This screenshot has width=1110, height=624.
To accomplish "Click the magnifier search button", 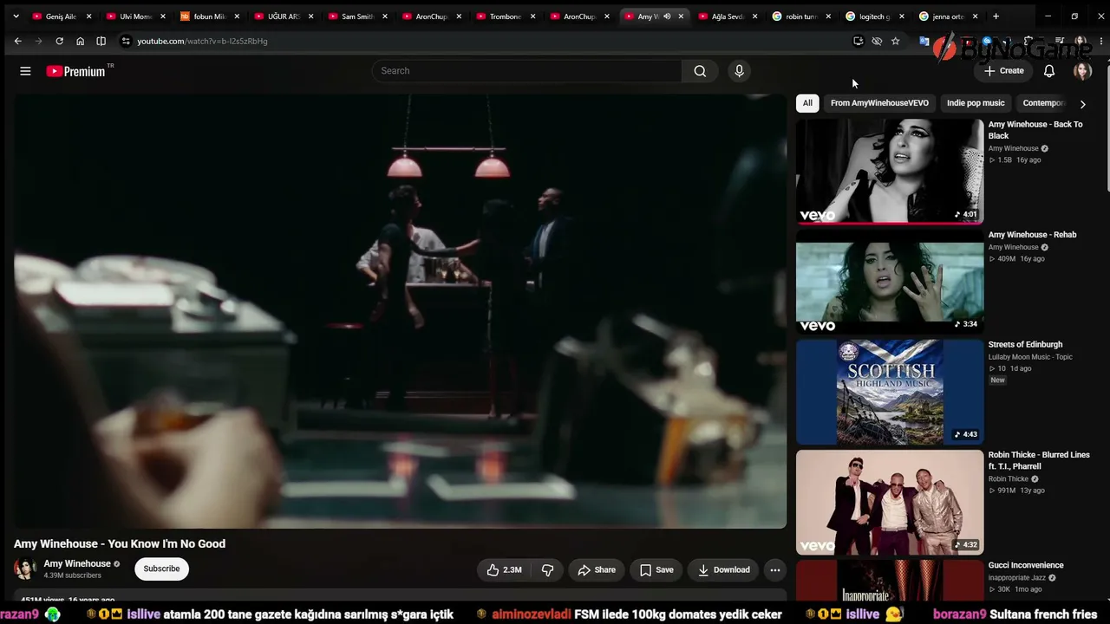I will (700, 71).
